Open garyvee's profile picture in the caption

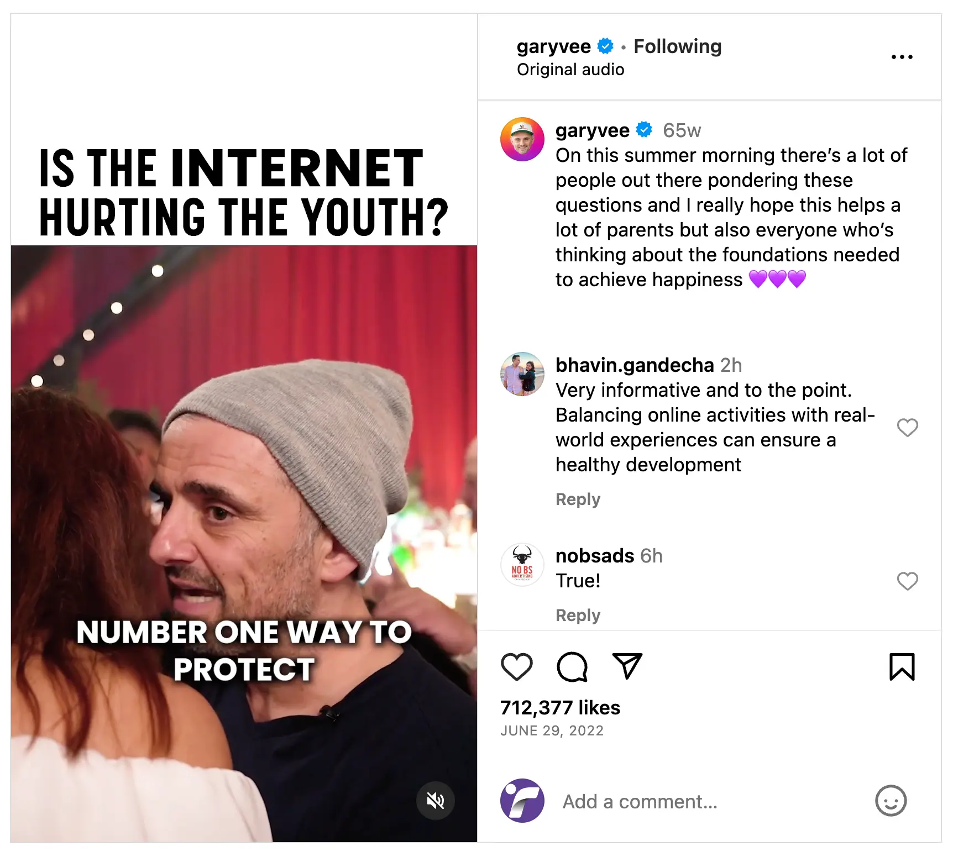click(x=522, y=139)
